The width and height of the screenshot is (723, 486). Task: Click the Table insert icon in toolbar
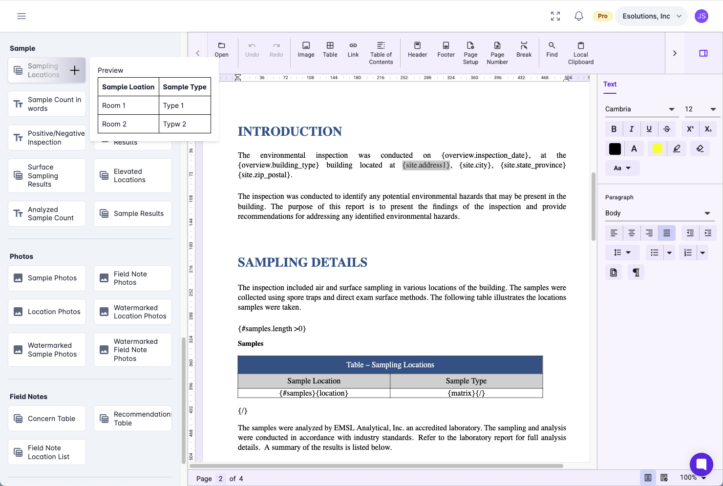point(330,49)
